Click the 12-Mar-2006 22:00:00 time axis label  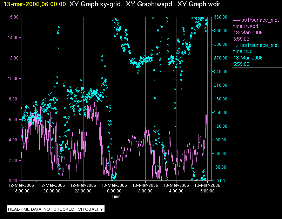point(83,188)
